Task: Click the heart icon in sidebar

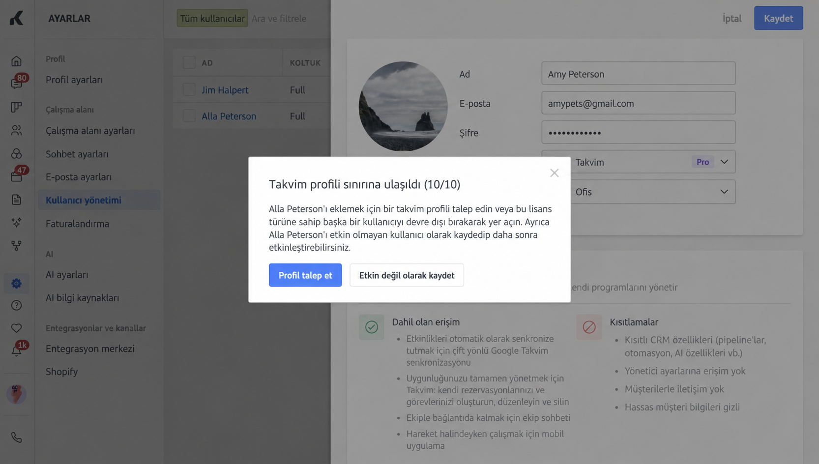Action: point(16,328)
